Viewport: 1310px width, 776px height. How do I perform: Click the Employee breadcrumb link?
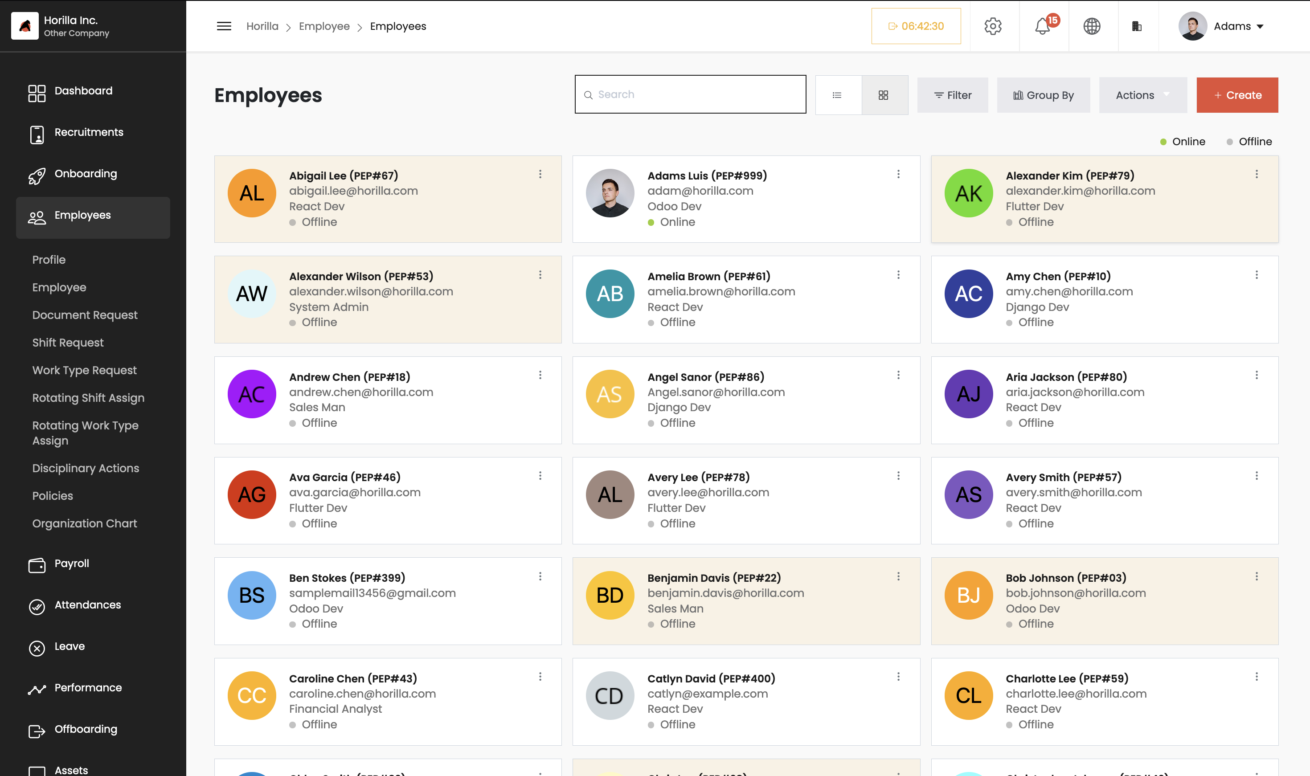click(x=324, y=26)
